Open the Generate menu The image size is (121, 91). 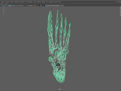(x=51, y=2)
